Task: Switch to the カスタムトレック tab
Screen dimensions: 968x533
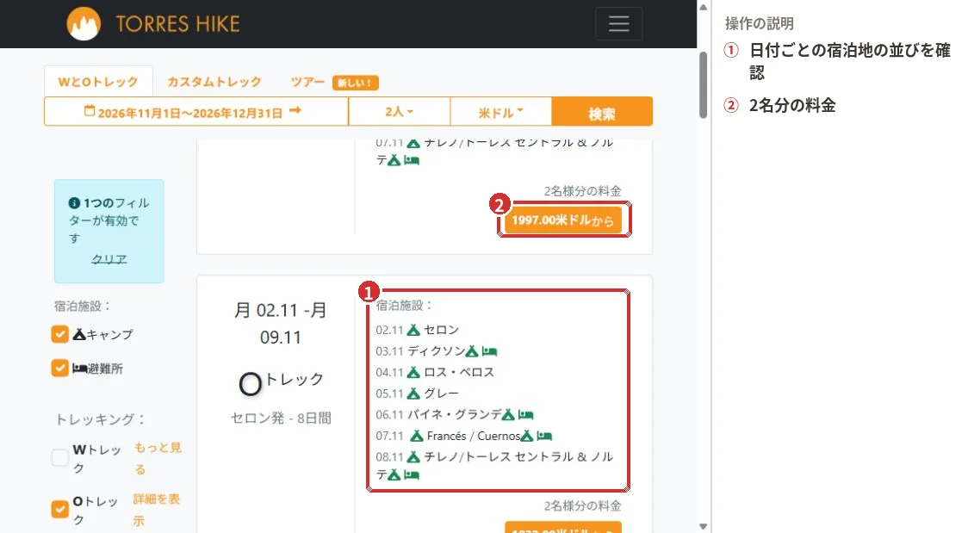Action: pyautogui.click(x=214, y=82)
